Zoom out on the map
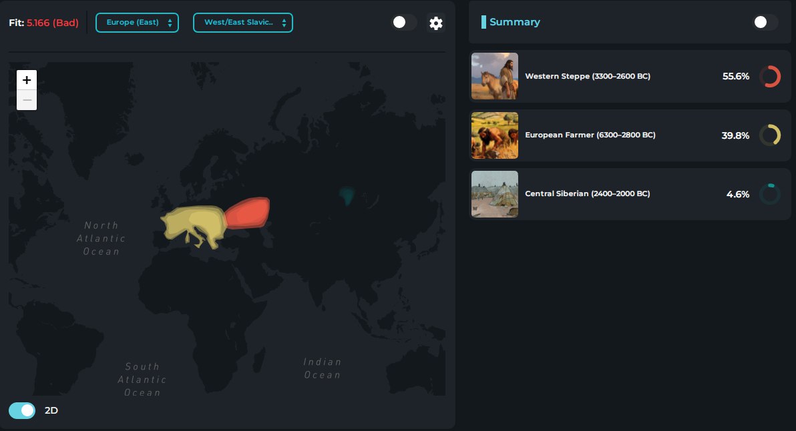The width and height of the screenshot is (796, 431). coord(27,100)
